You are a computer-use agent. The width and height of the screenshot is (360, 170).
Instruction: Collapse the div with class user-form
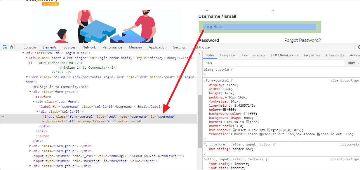click(x=34, y=102)
